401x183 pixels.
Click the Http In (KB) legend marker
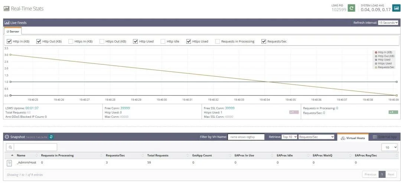tap(376, 52)
